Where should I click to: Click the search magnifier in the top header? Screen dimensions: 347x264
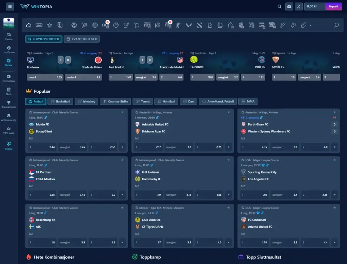click(280, 6)
